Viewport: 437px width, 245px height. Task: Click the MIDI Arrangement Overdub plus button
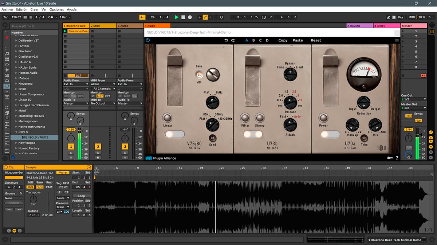click(x=200, y=17)
